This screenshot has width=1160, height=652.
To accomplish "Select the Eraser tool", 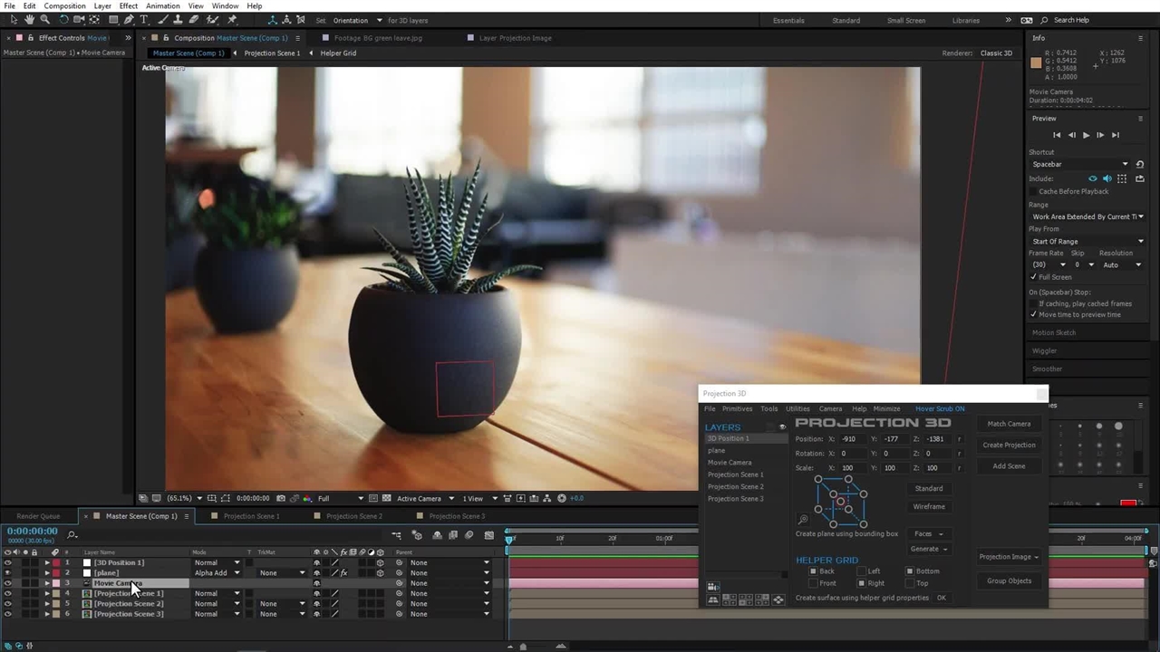I will (x=195, y=20).
